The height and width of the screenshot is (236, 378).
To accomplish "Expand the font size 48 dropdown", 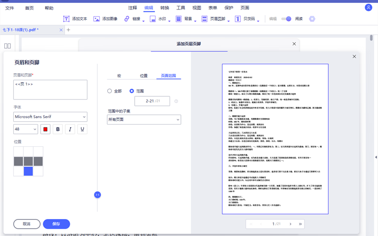I will [x=26, y=129].
